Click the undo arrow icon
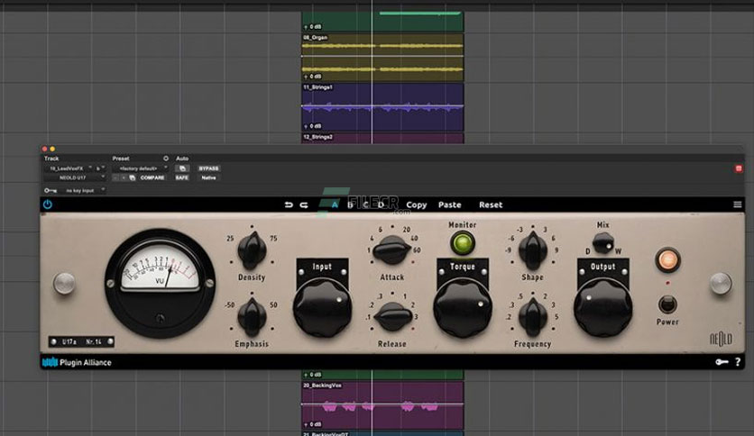 [x=289, y=205]
